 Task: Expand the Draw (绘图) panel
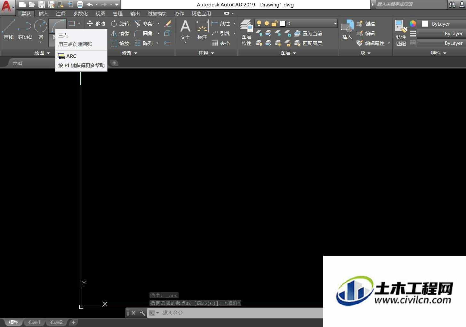42,53
